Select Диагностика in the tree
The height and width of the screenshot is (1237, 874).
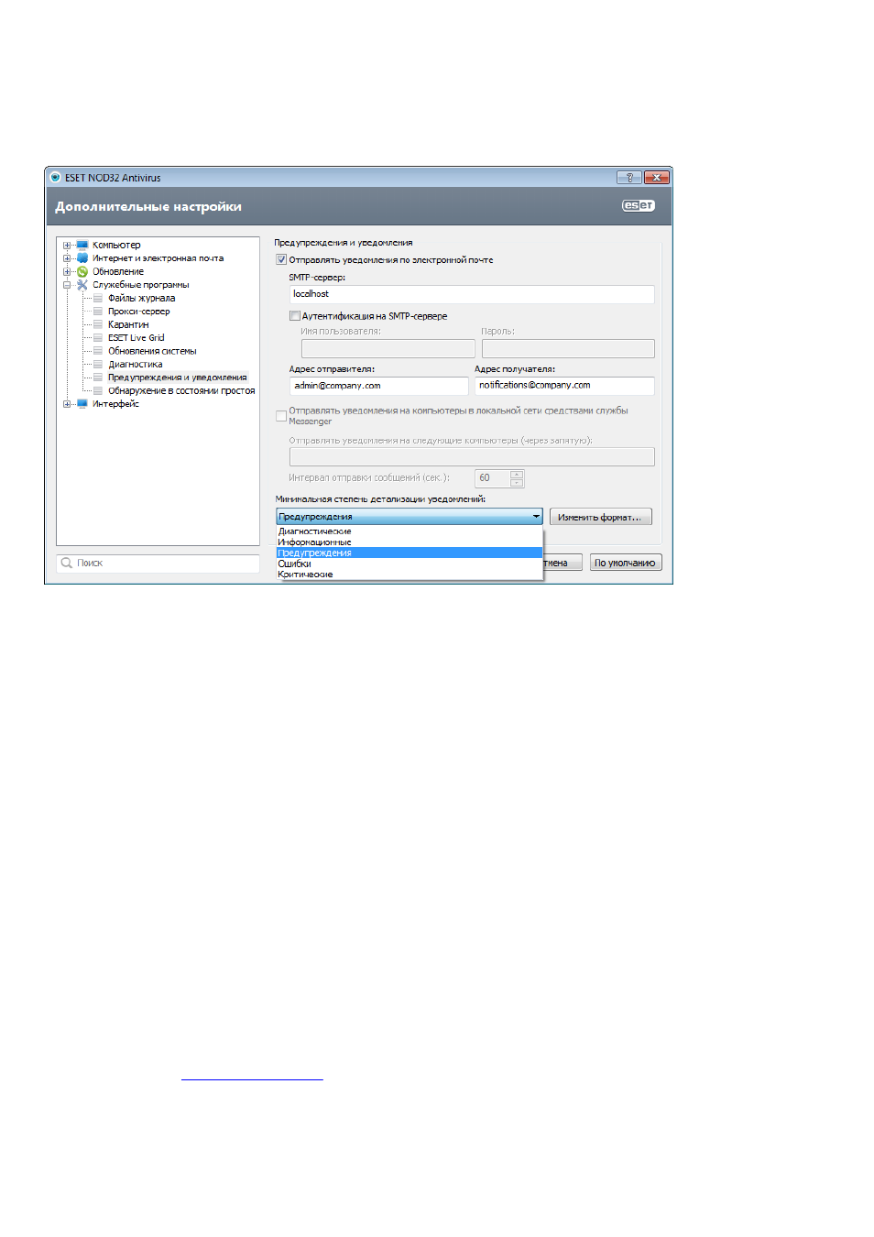pos(136,365)
